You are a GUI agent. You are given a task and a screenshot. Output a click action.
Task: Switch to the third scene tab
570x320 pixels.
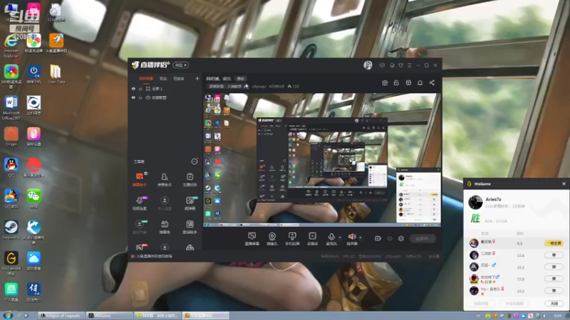pyautogui.click(x=179, y=78)
